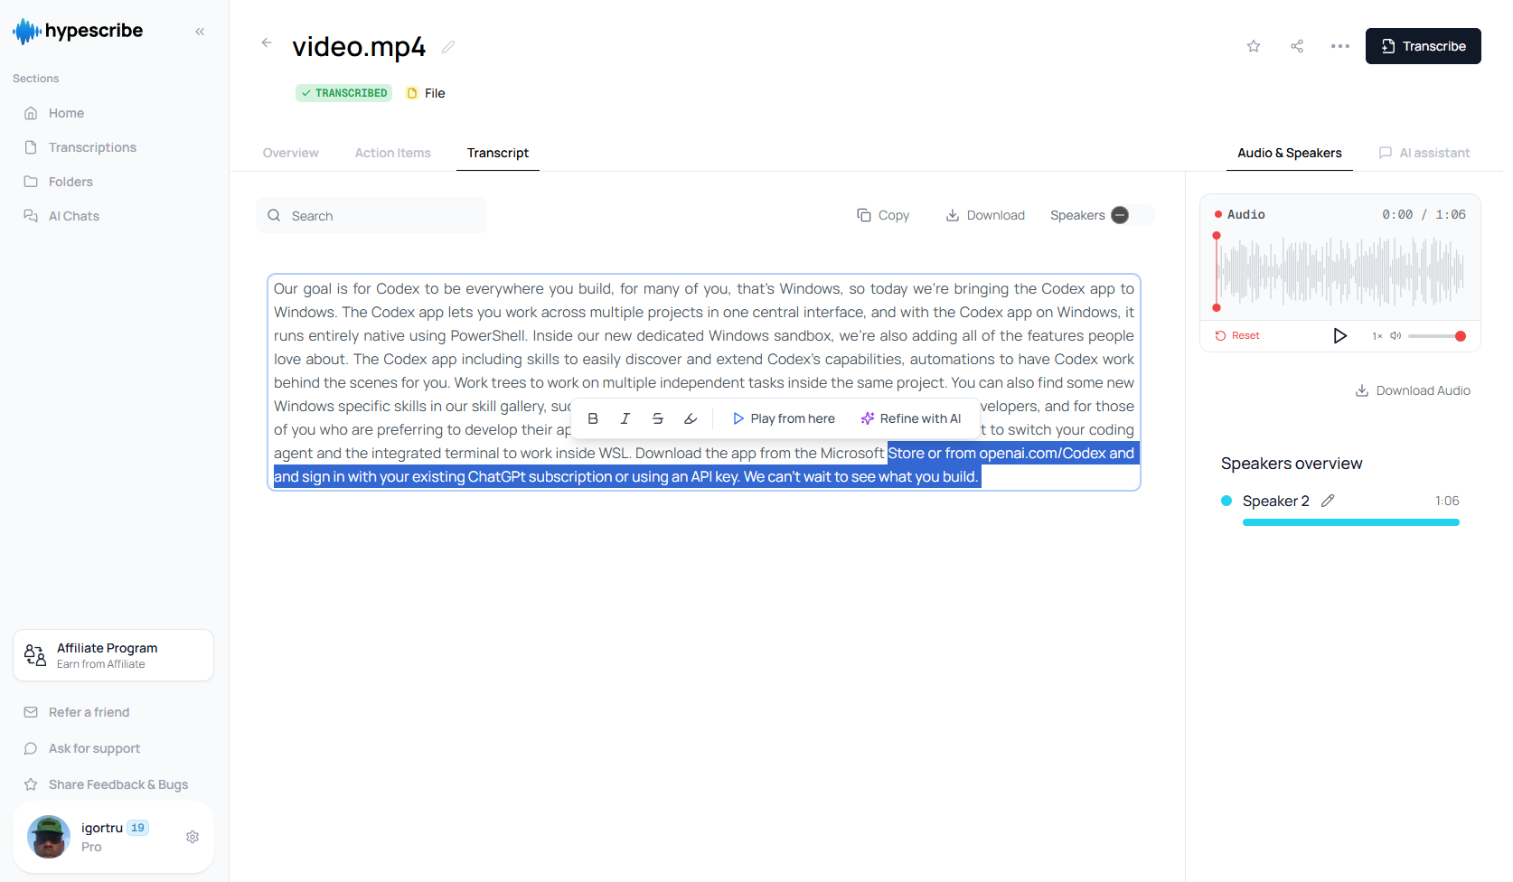Click the video.mp4 title
The height and width of the screenshot is (882, 1513).
click(x=359, y=46)
